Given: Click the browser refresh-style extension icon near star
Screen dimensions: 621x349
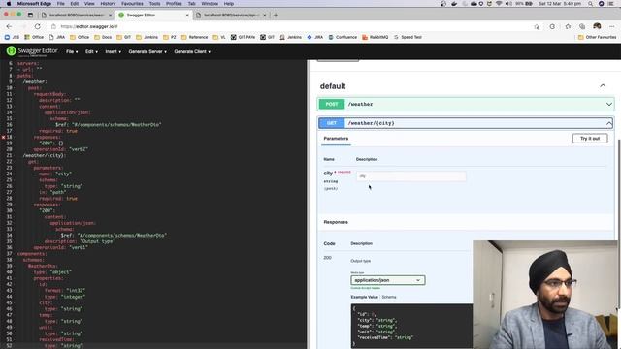Looking at the screenshot, I should coord(552,26).
